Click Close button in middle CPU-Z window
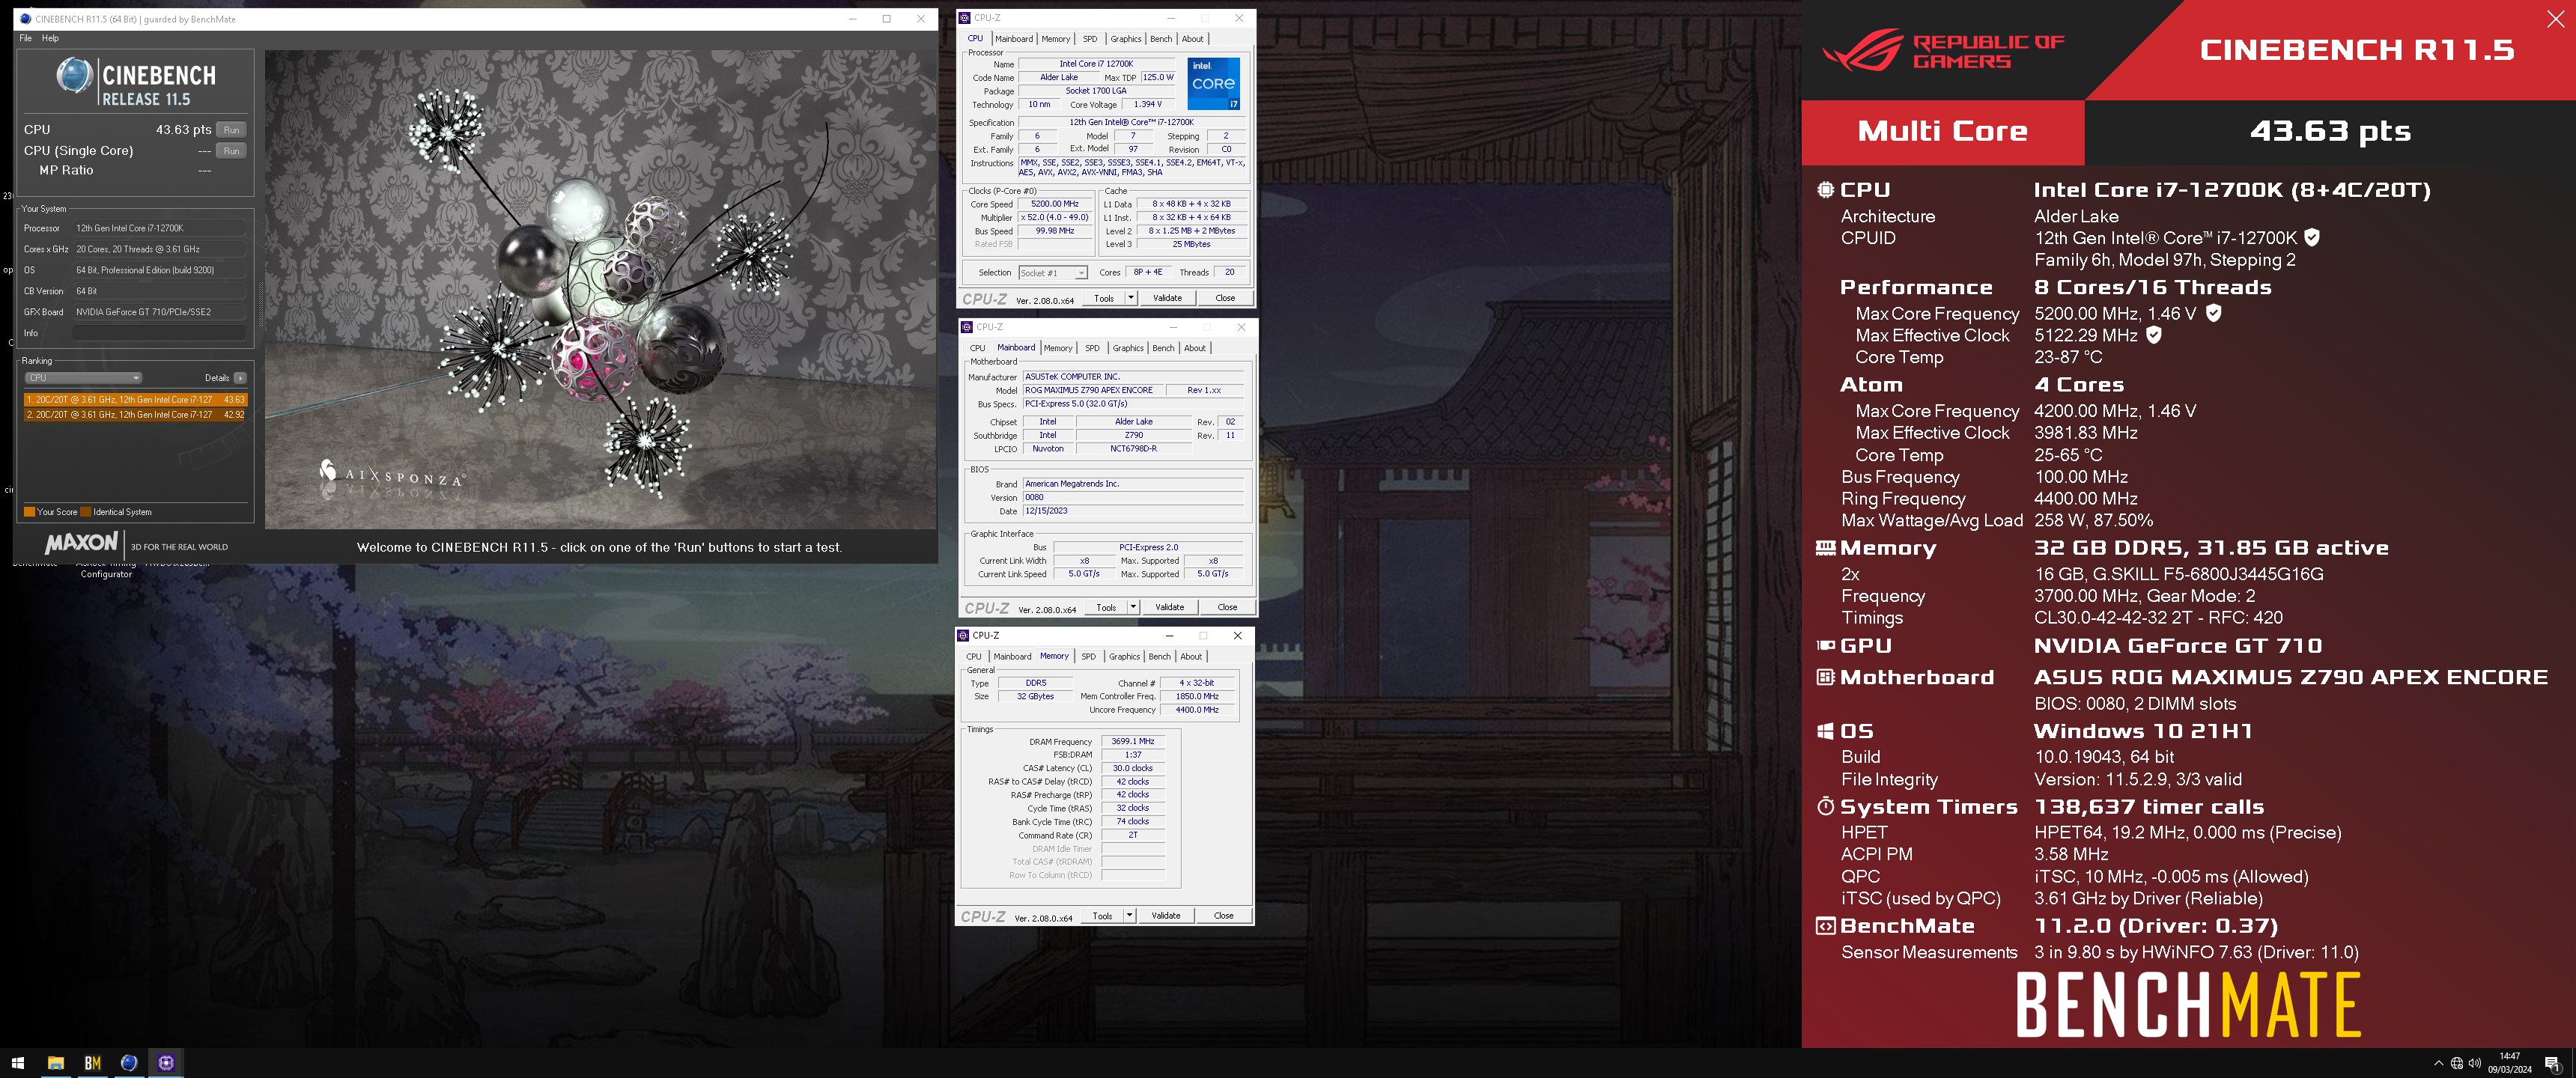The height and width of the screenshot is (1078, 2576). coord(1227,607)
